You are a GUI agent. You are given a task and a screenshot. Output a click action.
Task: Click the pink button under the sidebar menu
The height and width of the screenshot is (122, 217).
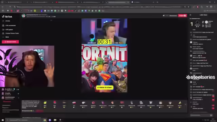point(11,42)
